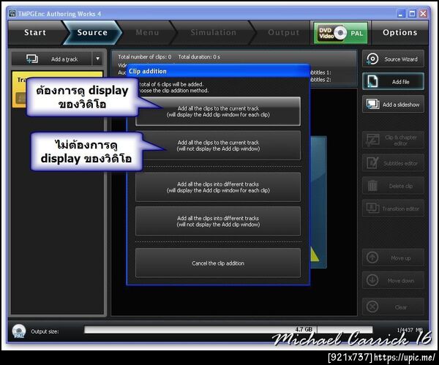Screen dimensions: 439x365
Task: Click the Output size label
Action: point(45,331)
